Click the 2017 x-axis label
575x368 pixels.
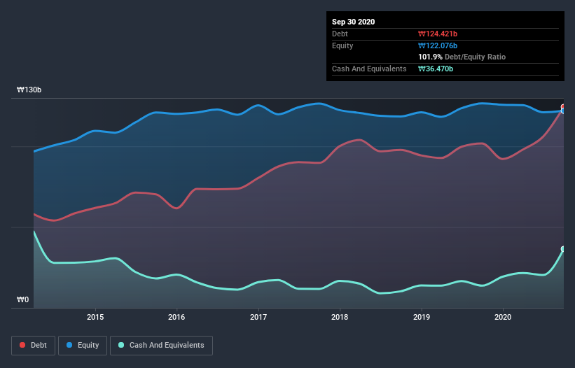[258, 317]
